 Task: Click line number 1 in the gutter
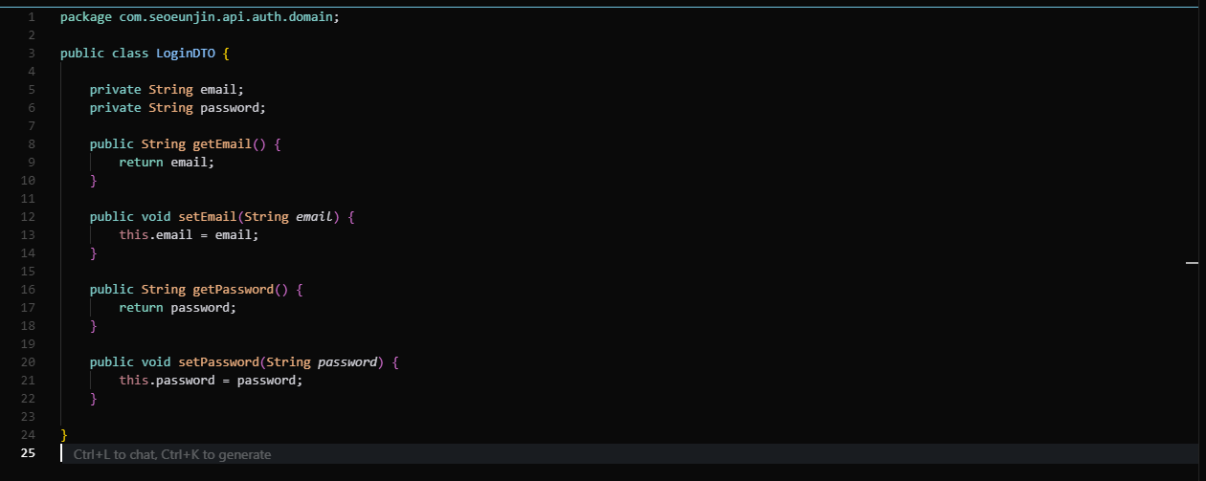(x=32, y=17)
